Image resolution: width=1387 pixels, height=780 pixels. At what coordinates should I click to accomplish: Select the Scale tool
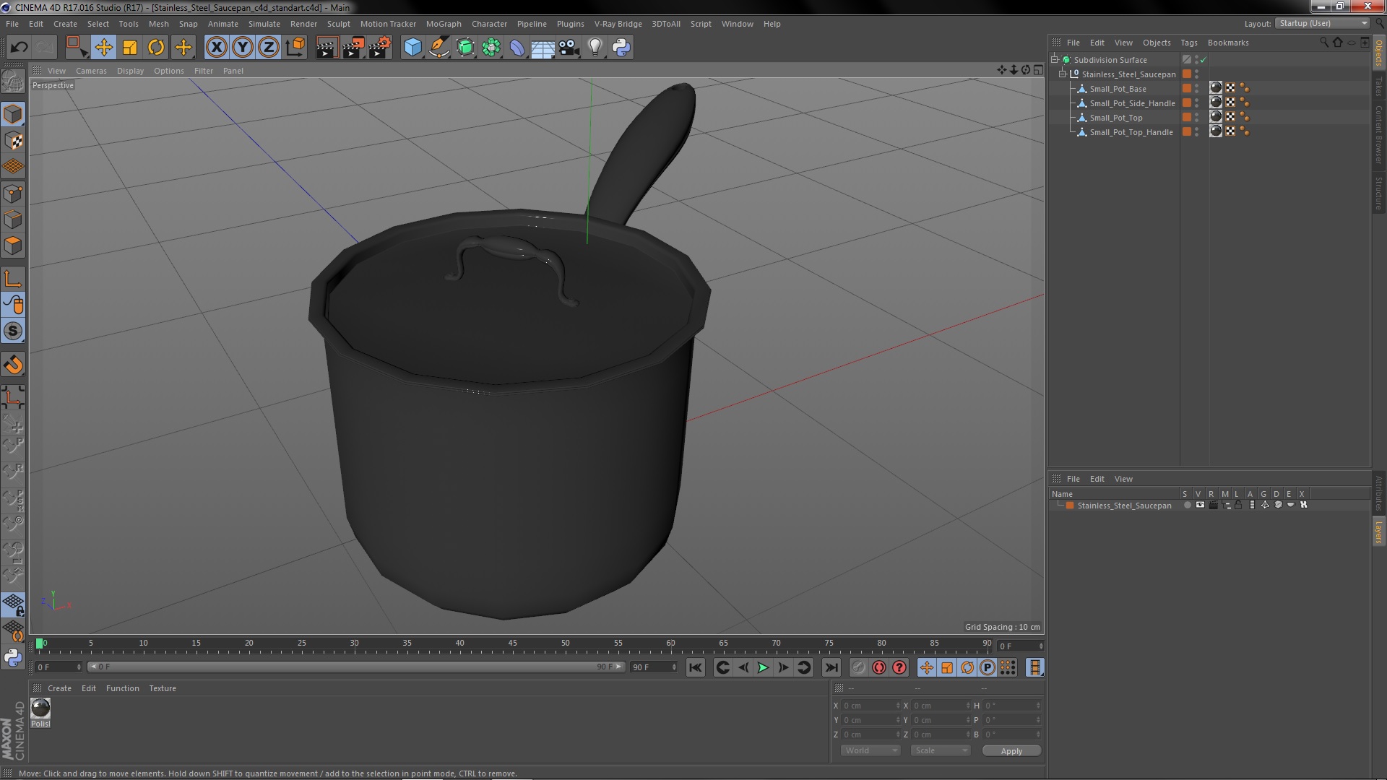point(130,48)
